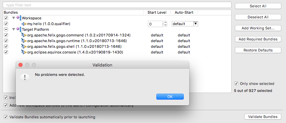The width and height of the screenshot is (286, 123).
Task: Collapse the Workspace tree node
Action: tap(13, 18)
